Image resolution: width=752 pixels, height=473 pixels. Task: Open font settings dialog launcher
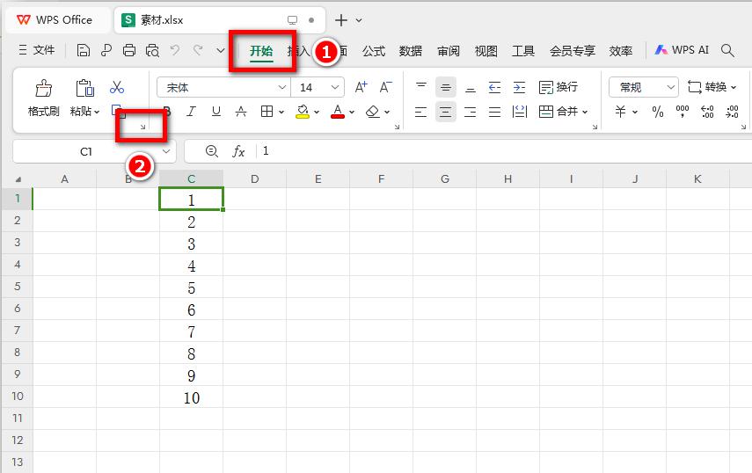397,127
